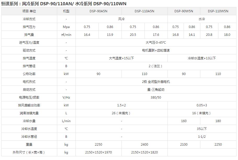The height and width of the screenshot is (160, 238).
Task: Click the 外形尺寸（长×宽×高） row label
Action: [29, 152]
